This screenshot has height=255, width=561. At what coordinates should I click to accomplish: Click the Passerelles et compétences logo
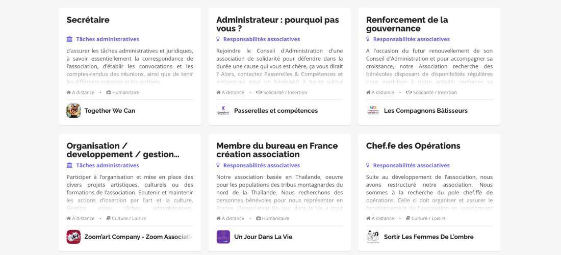click(x=223, y=111)
